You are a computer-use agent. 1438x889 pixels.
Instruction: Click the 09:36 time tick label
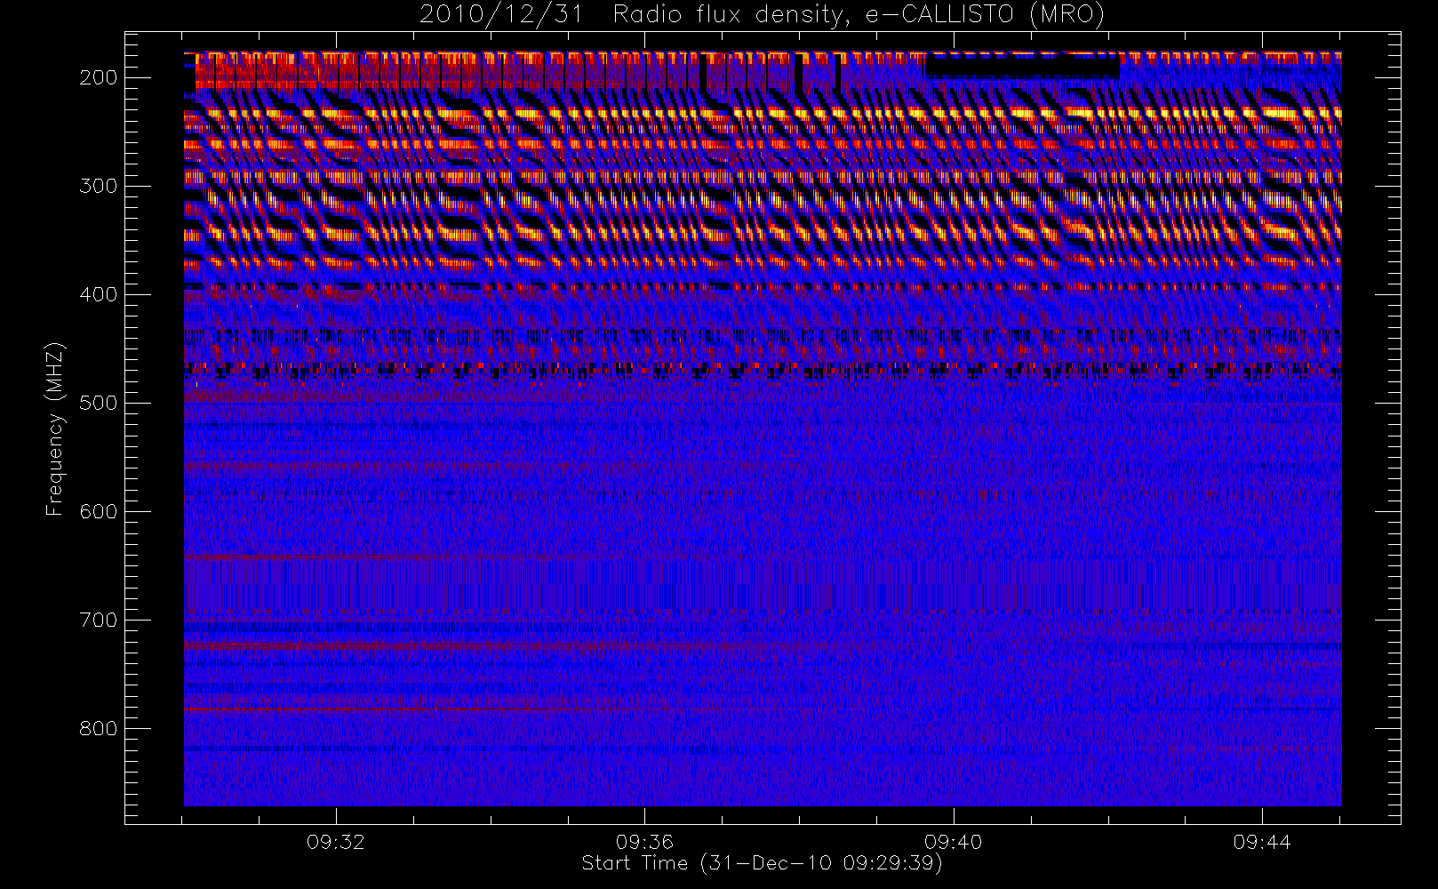coord(644,842)
